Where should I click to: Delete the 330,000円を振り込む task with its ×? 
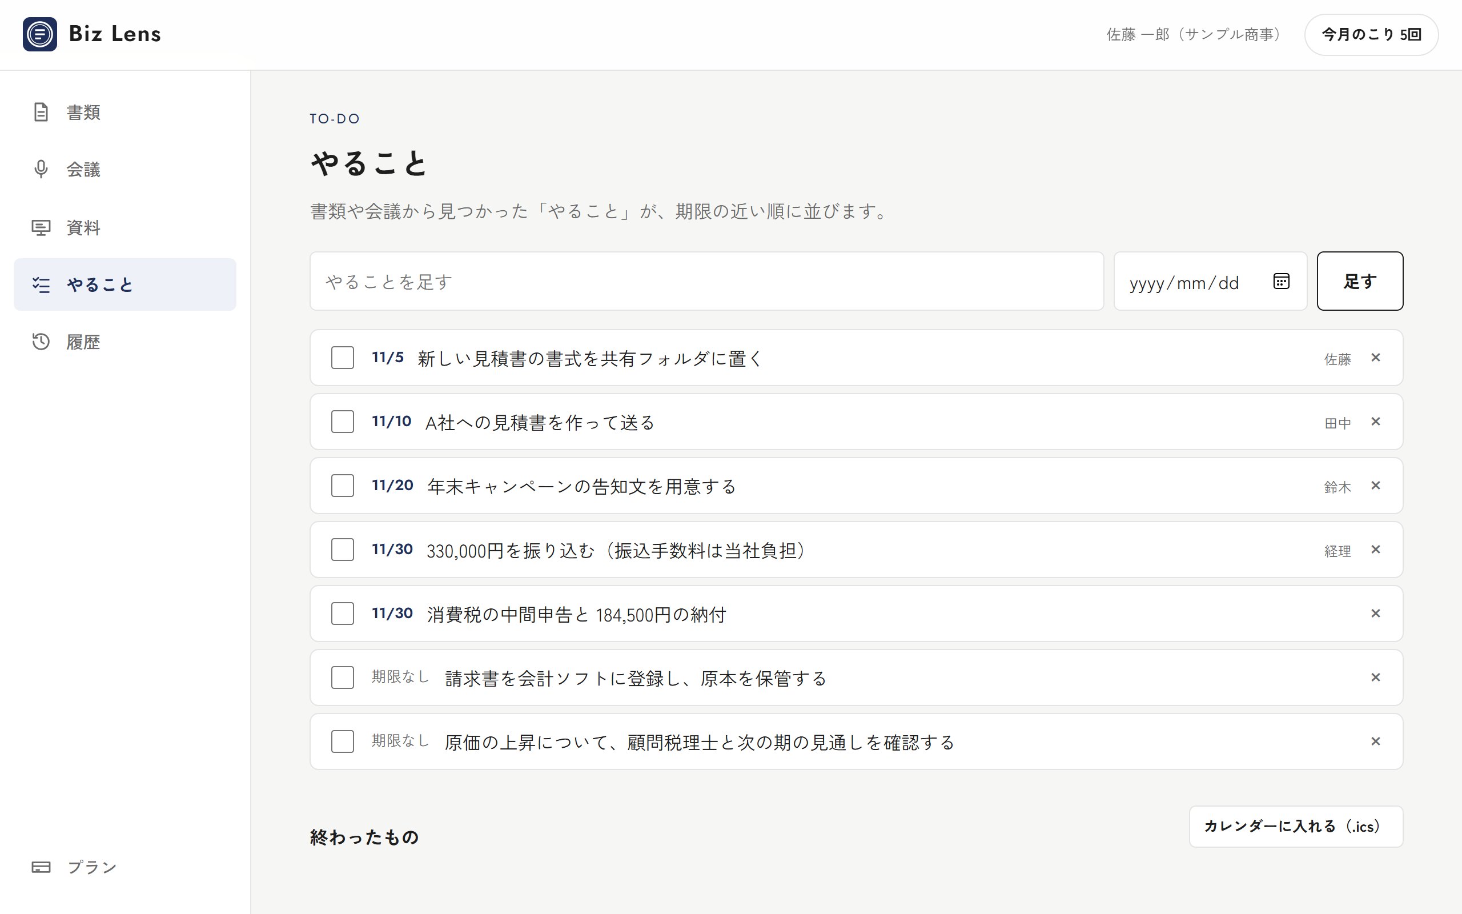click(1376, 550)
